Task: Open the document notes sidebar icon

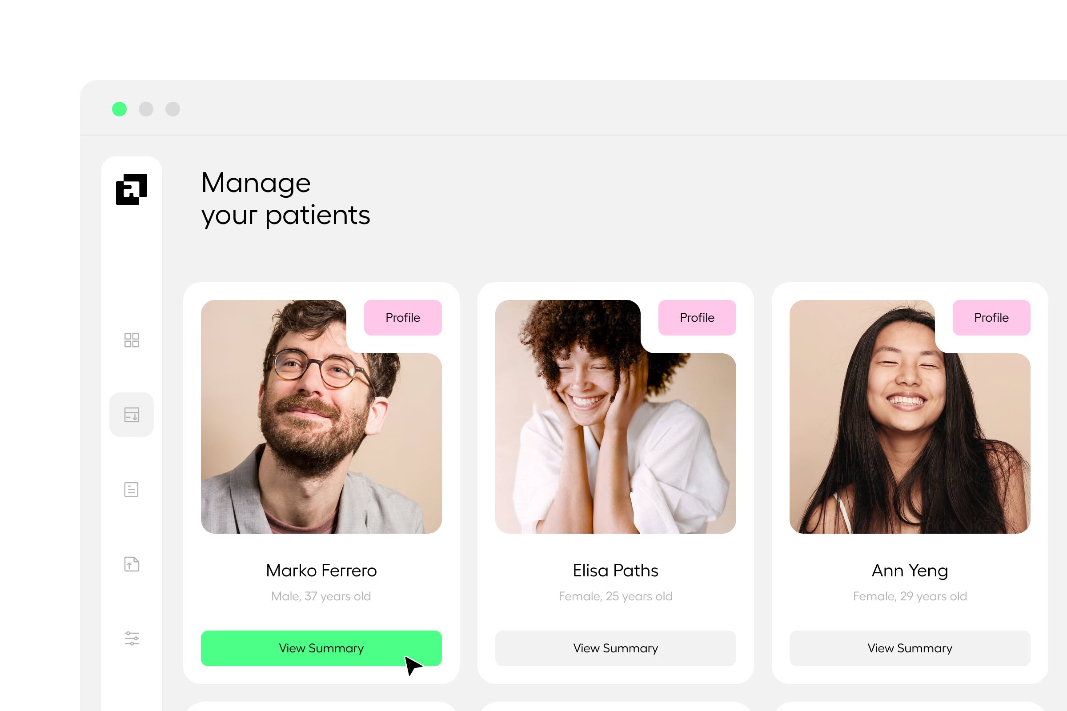Action: tap(132, 489)
